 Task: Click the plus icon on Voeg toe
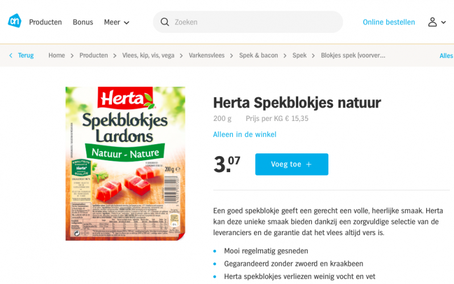point(309,165)
